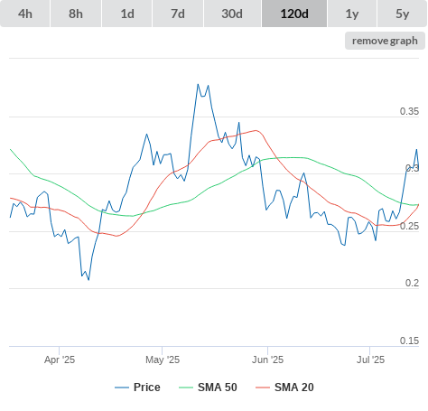The width and height of the screenshot is (428, 411).
Task: Click the Apr '25 axis label
Action: 60,360
